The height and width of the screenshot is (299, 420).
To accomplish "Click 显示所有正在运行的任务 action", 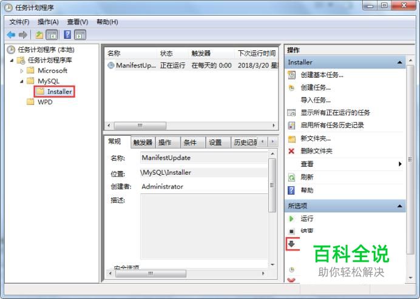I will click(x=335, y=112).
